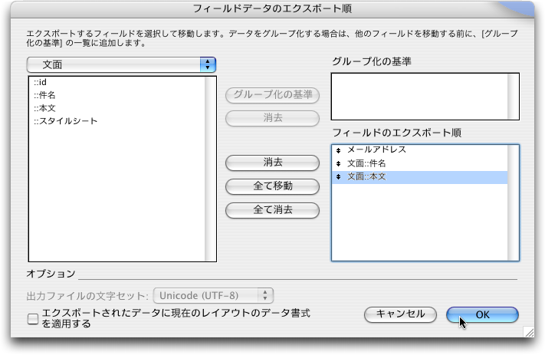The image size is (545, 355).
Task: Click the reorder handle beside 文面::件名
Action: coord(339,163)
